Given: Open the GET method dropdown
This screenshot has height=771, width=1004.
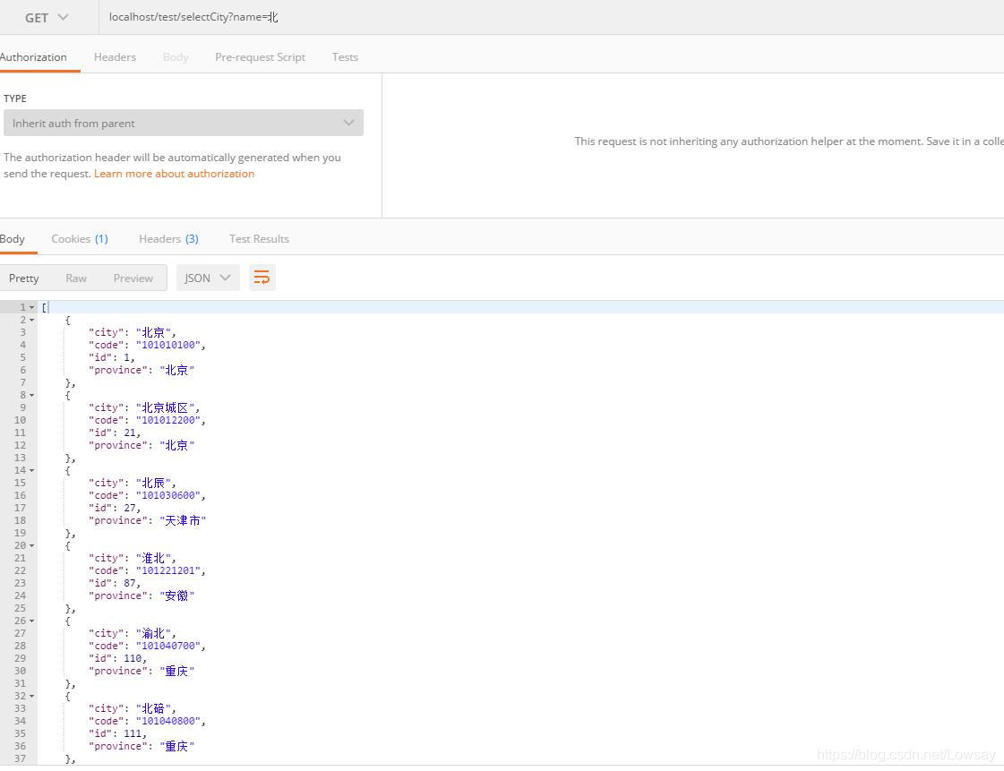Looking at the screenshot, I should tap(47, 17).
